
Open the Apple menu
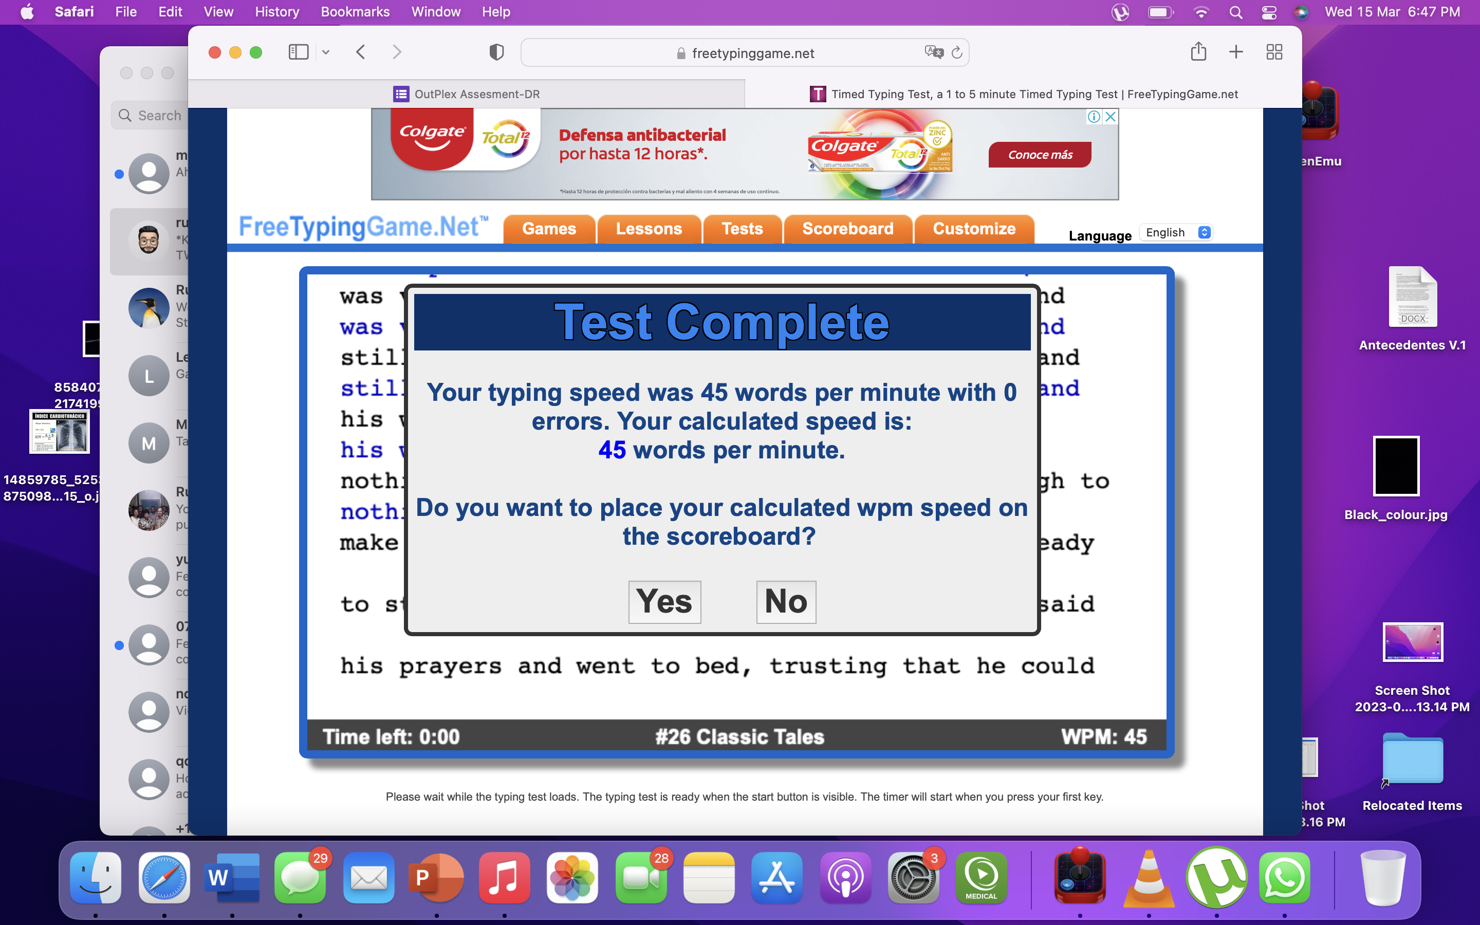[x=28, y=12]
